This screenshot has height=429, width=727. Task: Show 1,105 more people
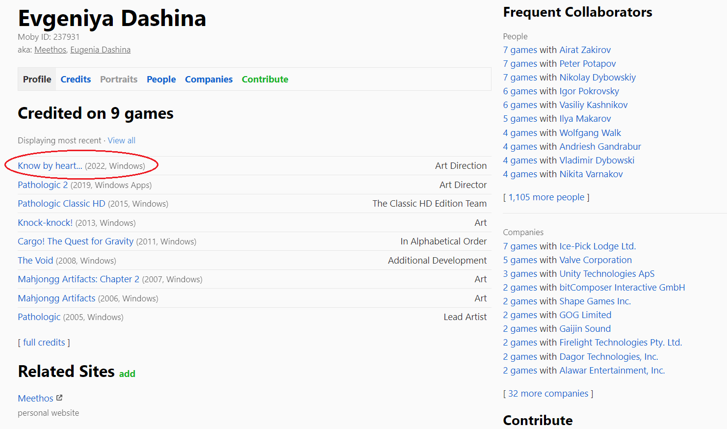pyautogui.click(x=546, y=197)
